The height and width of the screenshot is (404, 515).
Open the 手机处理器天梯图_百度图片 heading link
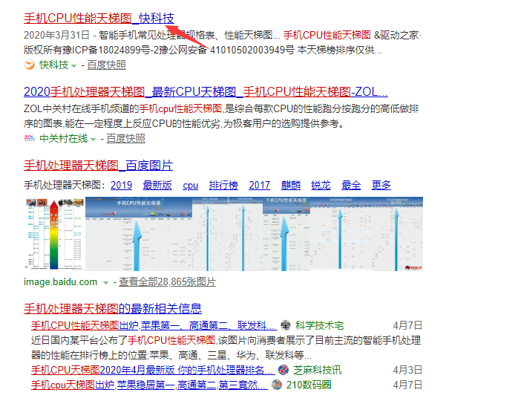98,165
